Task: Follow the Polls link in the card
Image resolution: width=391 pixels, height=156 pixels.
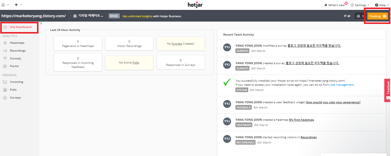Action: click(135, 63)
